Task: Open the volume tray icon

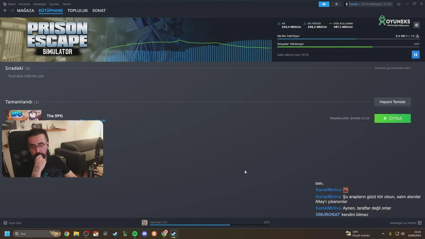Action: pyautogui.click(x=403, y=234)
